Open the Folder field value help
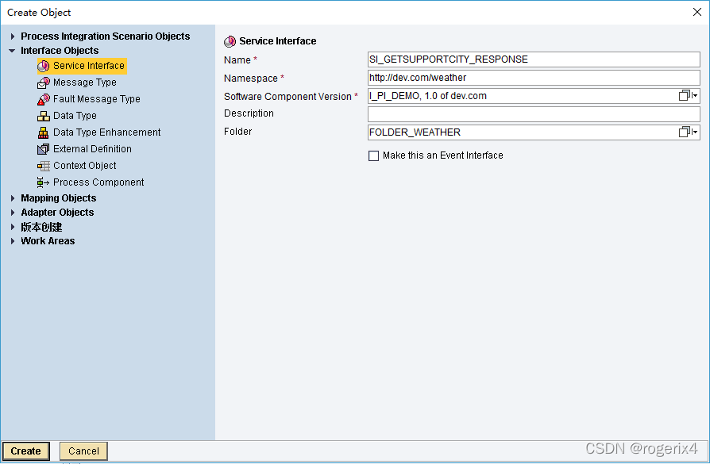 688,132
